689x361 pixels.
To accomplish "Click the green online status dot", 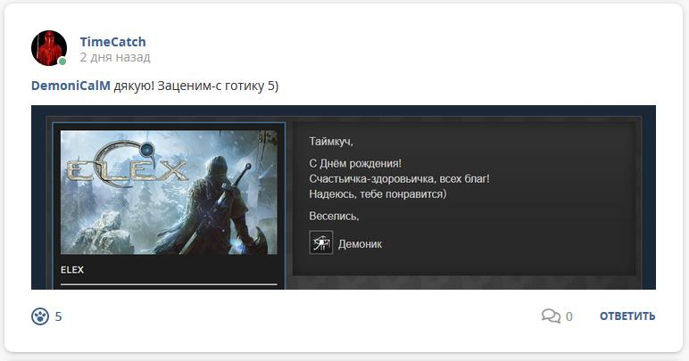I will pyautogui.click(x=62, y=62).
